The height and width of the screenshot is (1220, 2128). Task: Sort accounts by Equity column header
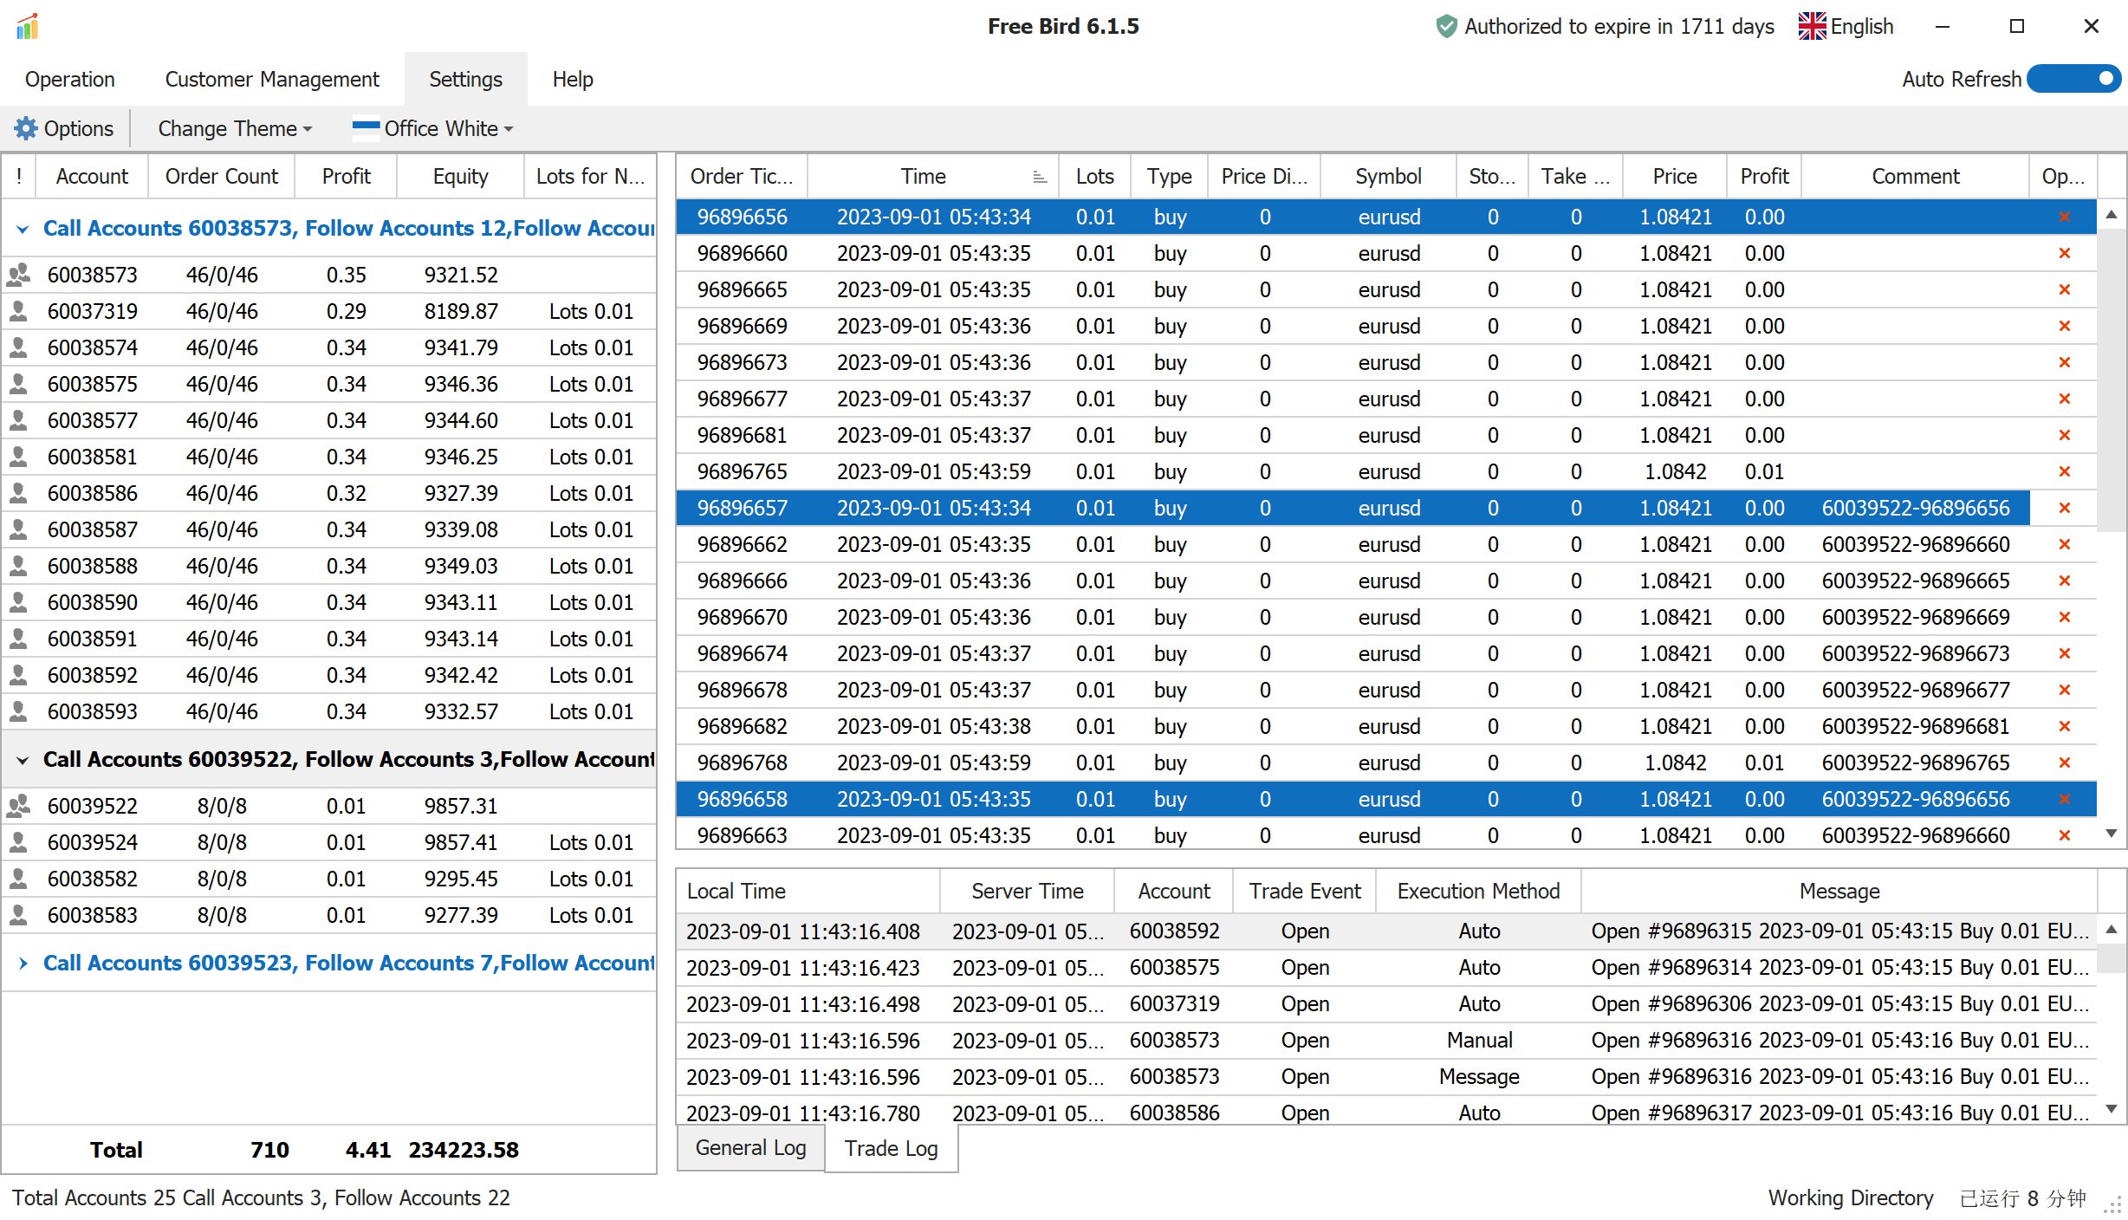coord(461,176)
